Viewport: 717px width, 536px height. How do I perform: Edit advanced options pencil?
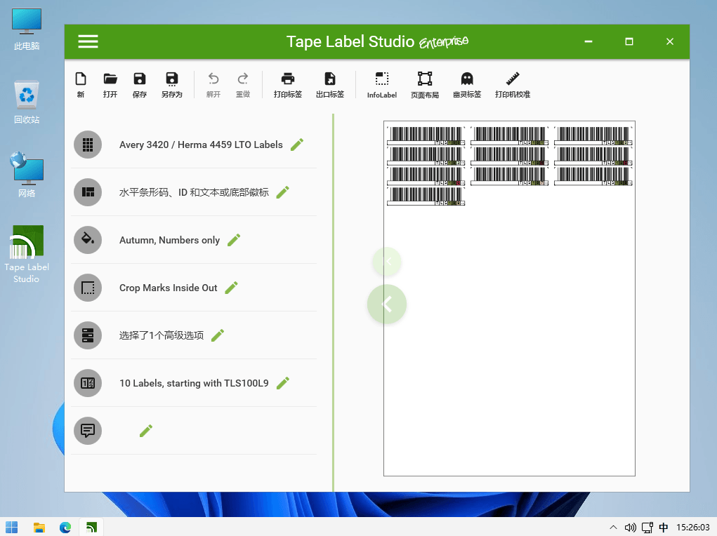tap(218, 335)
